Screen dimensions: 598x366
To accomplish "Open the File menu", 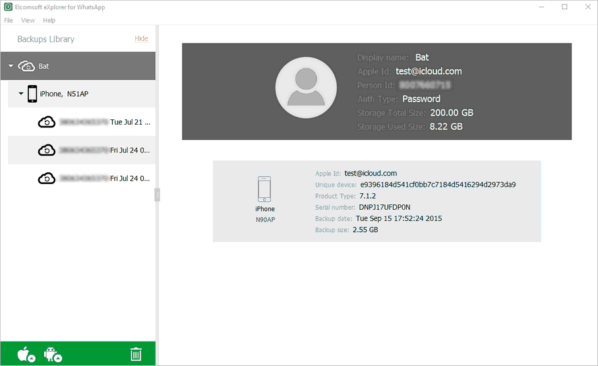I will point(9,20).
